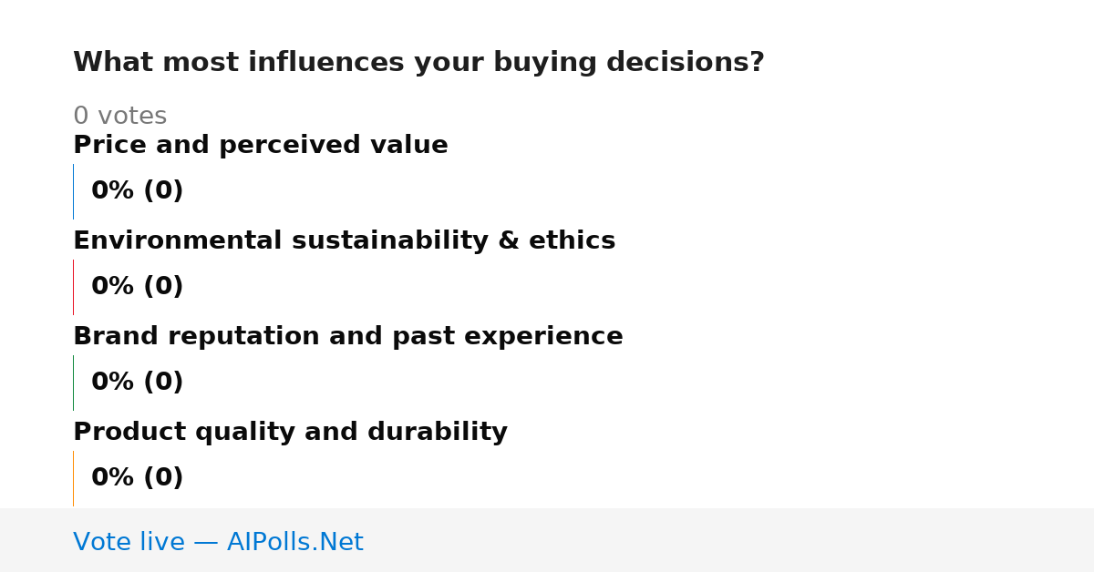Image resolution: width=1094 pixels, height=572 pixels.
Task: Click the gray footer bar
Action: pyautogui.click(x=547, y=540)
